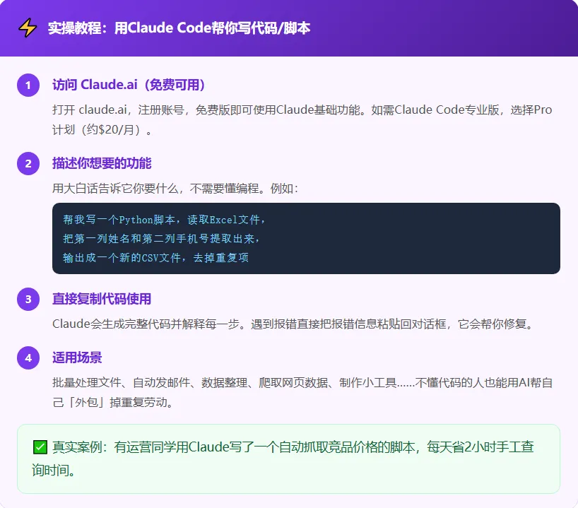Image resolution: width=578 pixels, height=508 pixels.
Task: Click code line 输出成一个新的CSV文件，去掉重复项
Action: click(156, 257)
